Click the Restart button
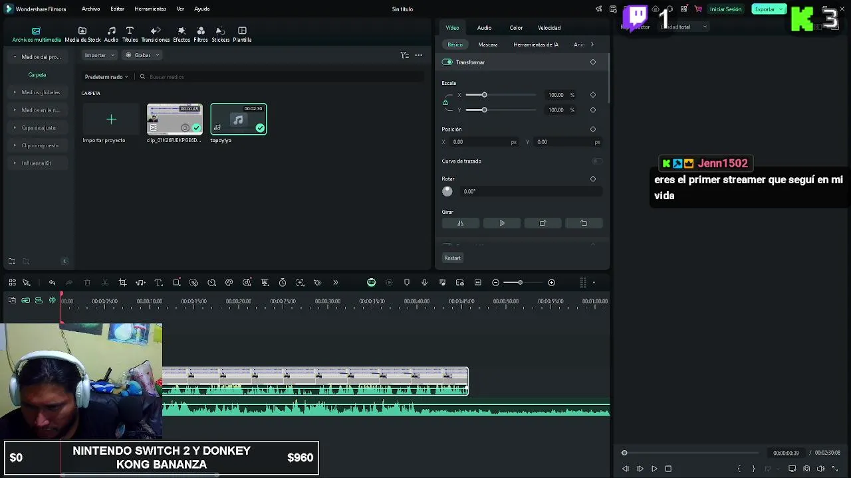The height and width of the screenshot is (478, 851). coord(453,258)
